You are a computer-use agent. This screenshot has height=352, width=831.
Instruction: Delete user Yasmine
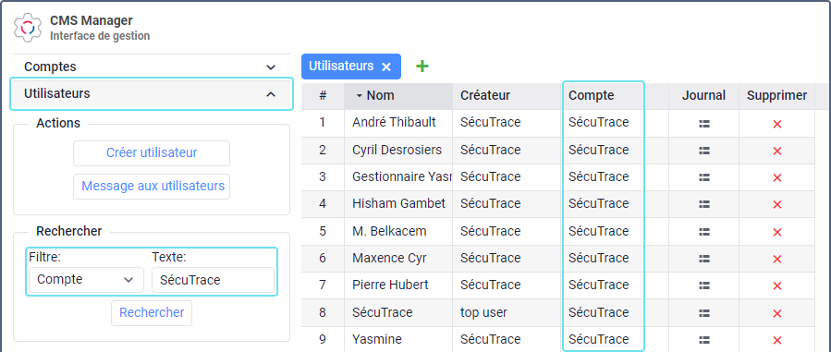pyautogui.click(x=777, y=340)
